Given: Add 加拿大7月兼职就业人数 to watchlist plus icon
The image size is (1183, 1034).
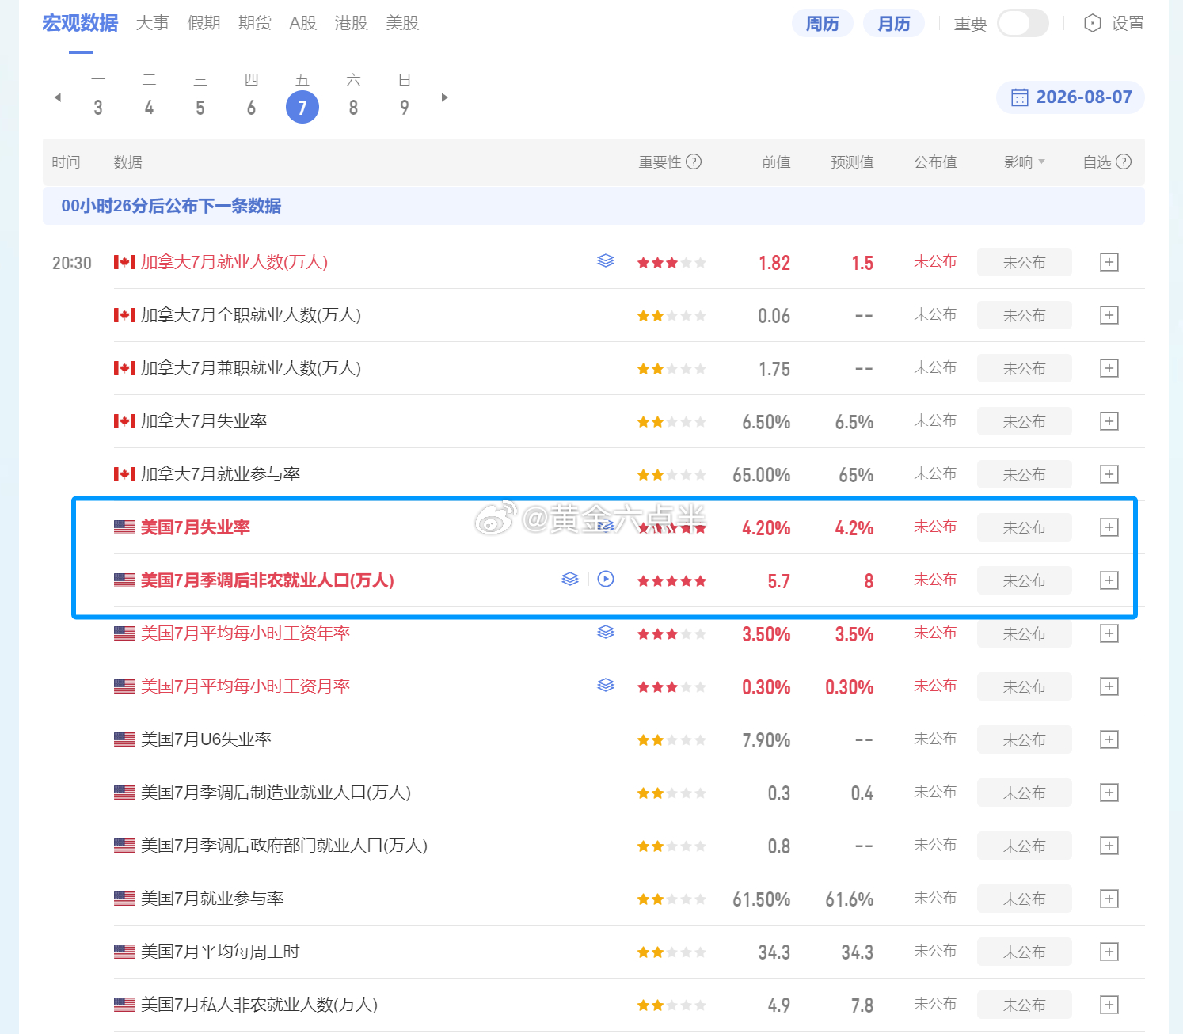Looking at the screenshot, I should point(1109,368).
